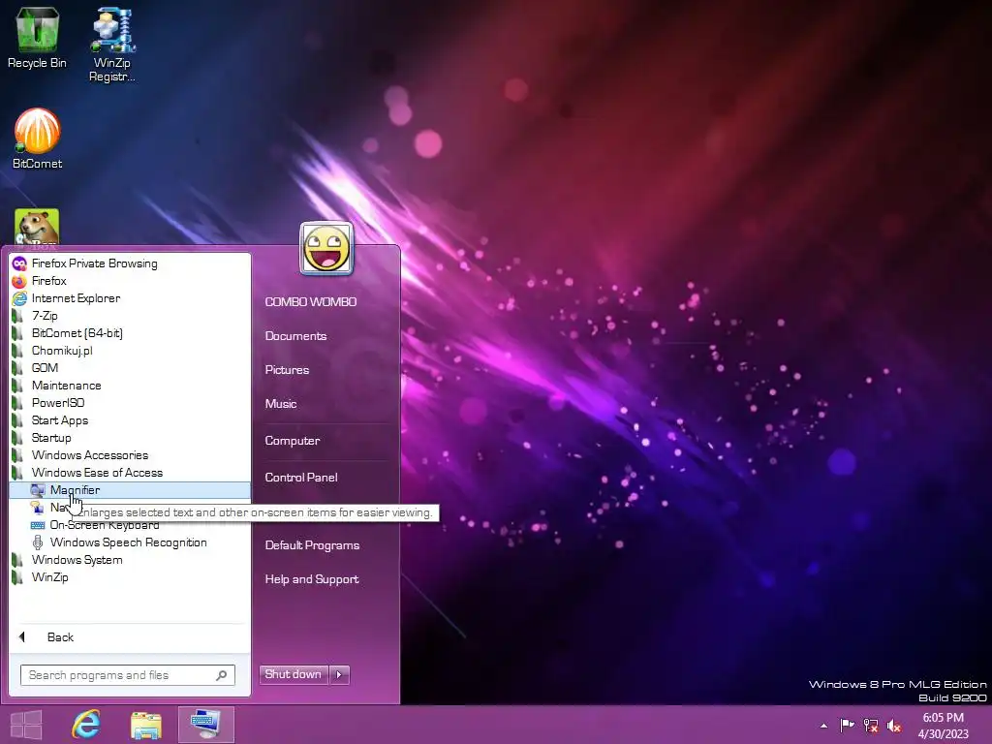The height and width of the screenshot is (744, 992).
Task: Expand the Startup folder
Action: click(x=131, y=438)
